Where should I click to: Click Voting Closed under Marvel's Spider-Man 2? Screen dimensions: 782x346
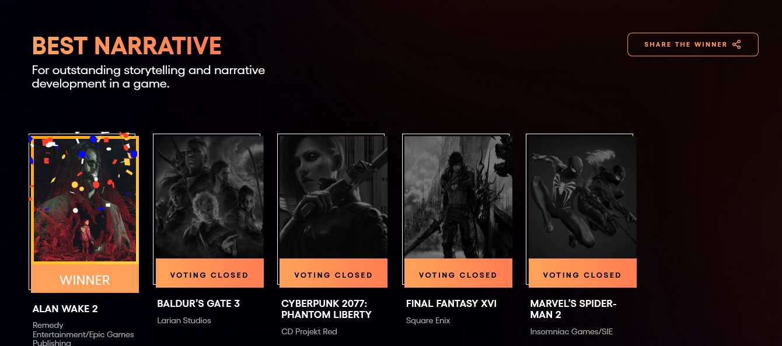click(x=582, y=274)
